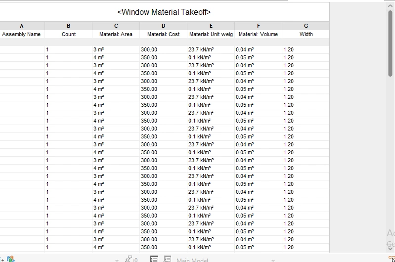Select column letter G header
Screen dimensions: 395x262
point(306,26)
